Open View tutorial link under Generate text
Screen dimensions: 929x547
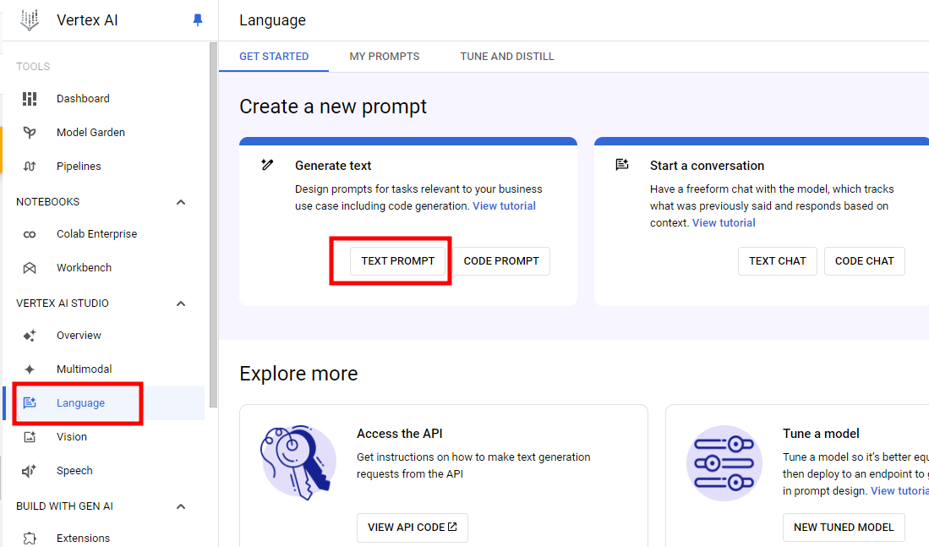(x=504, y=205)
